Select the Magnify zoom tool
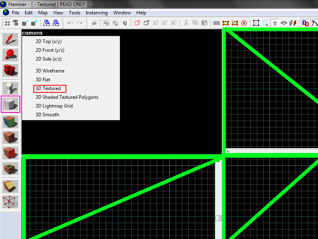318x239 pixels. pos(10,55)
